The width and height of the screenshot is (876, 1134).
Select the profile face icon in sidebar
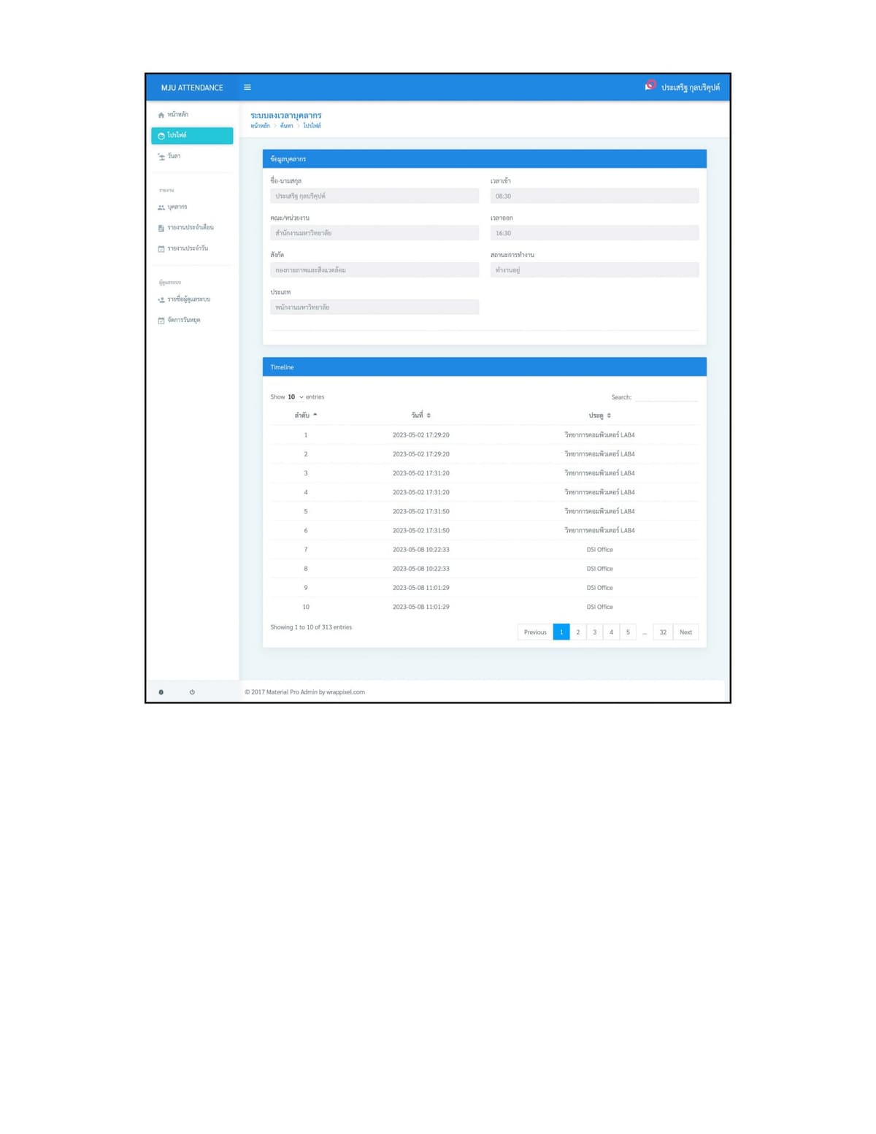[161, 136]
